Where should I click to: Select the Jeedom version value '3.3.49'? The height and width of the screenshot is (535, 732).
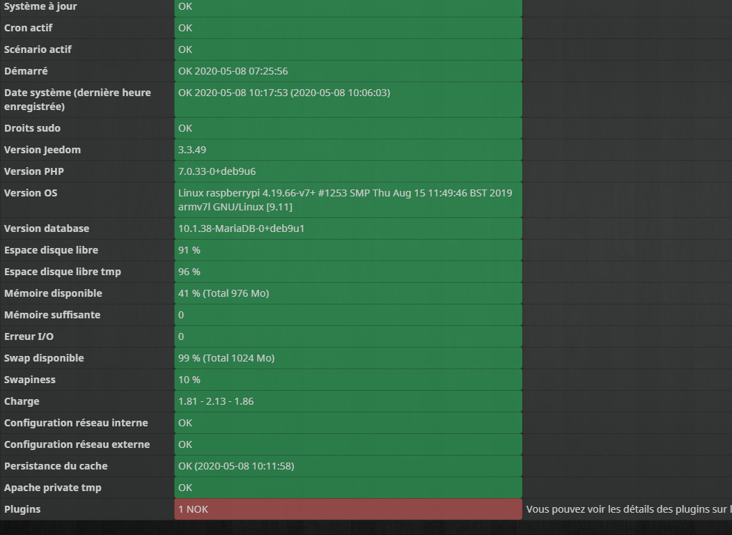[x=192, y=150]
